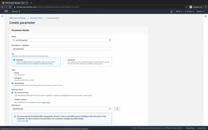Go to Parameter Store breadcrumb
The width and height of the screenshot is (208, 130).
pyautogui.click(x=36, y=18)
